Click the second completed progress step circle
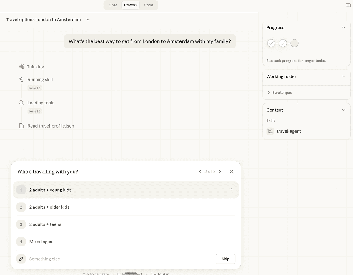 (283, 43)
